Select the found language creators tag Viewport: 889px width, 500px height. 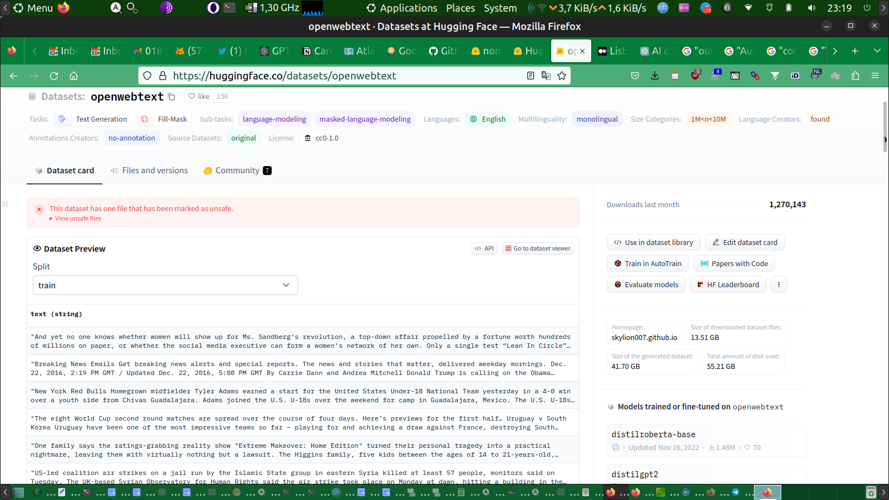tap(820, 119)
